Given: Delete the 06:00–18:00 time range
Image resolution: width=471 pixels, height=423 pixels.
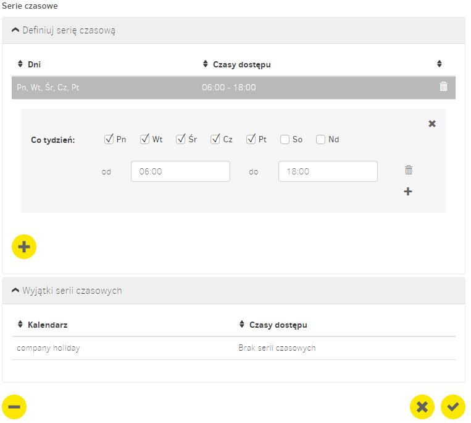Looking at the screenshot, I should coord(409,170).
